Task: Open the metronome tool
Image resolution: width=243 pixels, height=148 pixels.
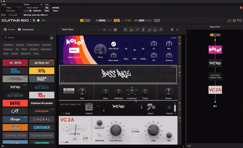Action: coord(143,29)
